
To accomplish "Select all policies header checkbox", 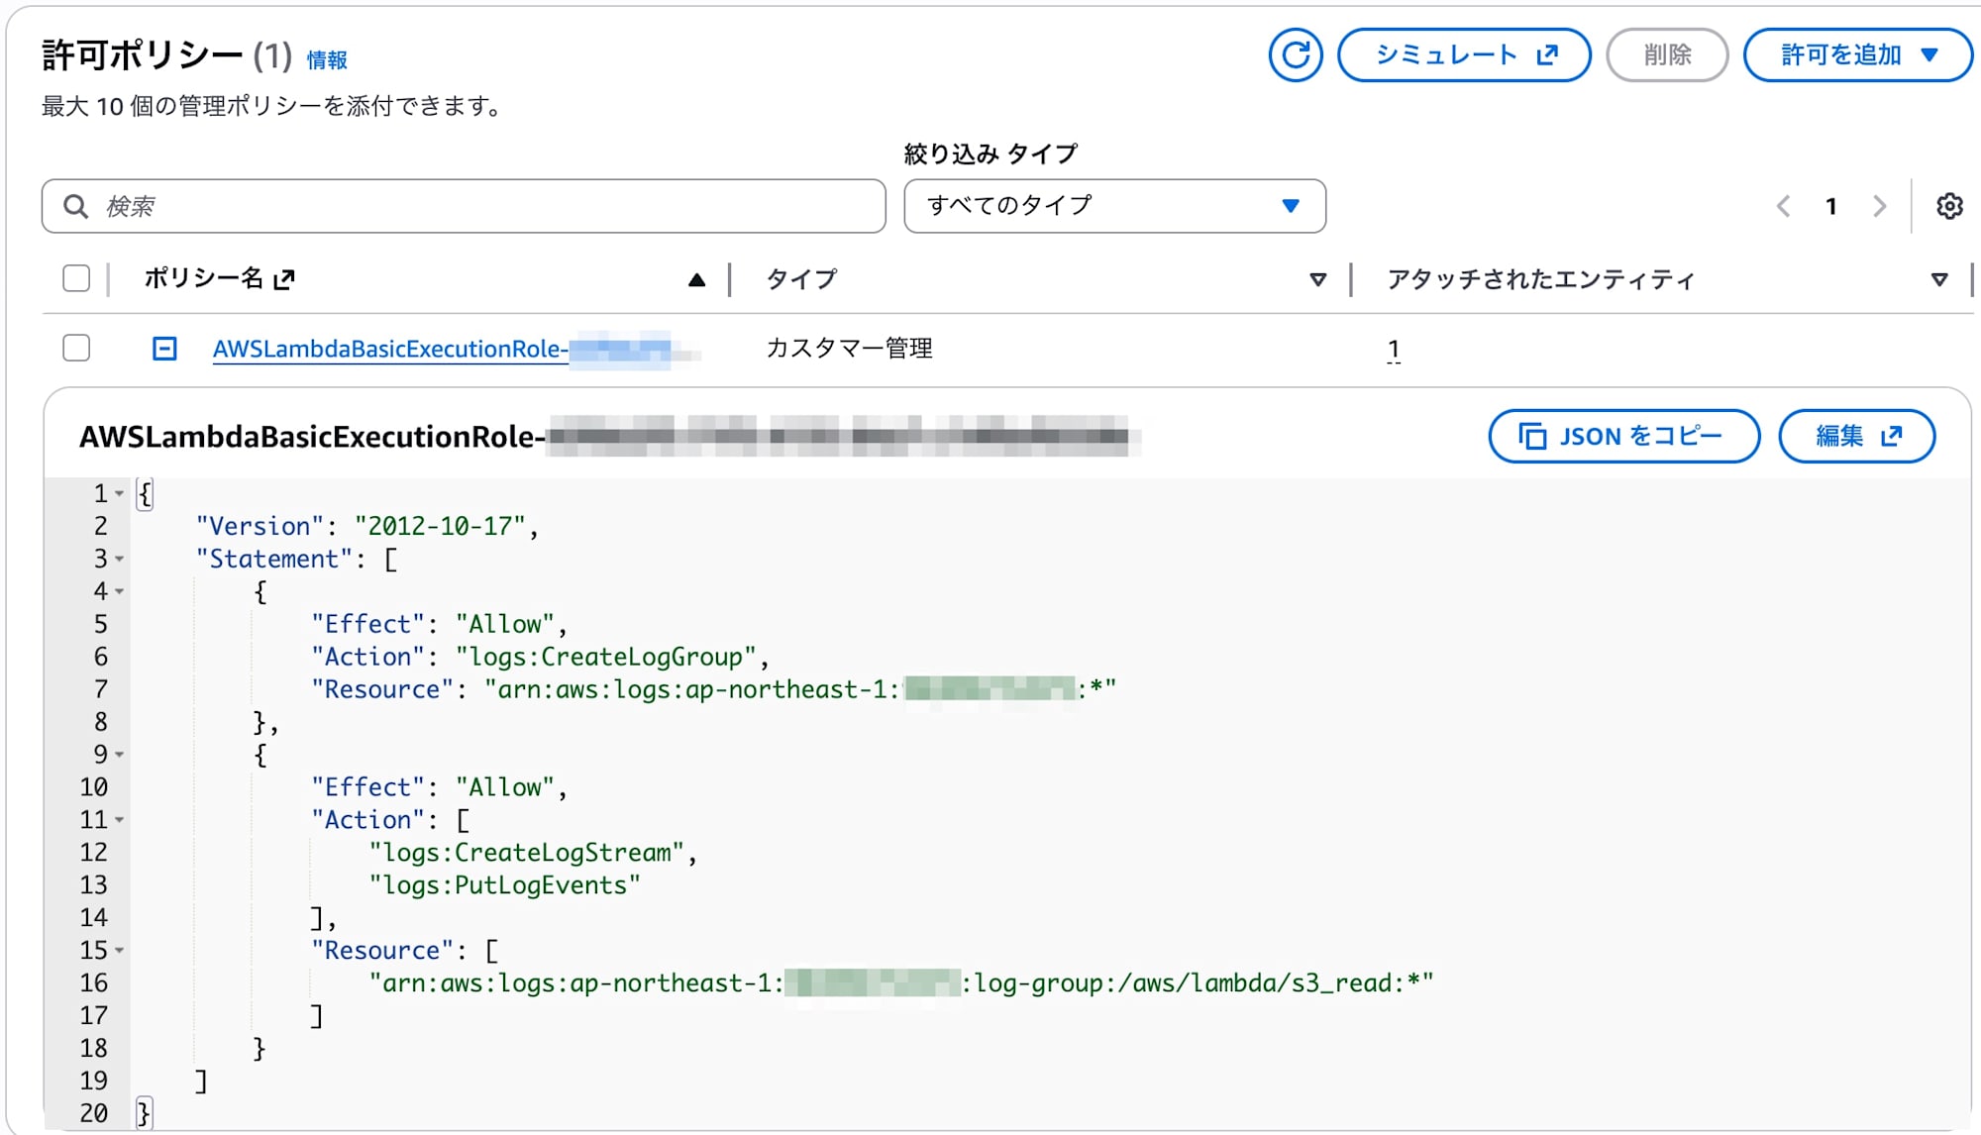I will coord(76,278).
